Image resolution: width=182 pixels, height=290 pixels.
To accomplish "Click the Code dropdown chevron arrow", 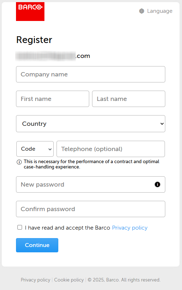I will point(50,149).
